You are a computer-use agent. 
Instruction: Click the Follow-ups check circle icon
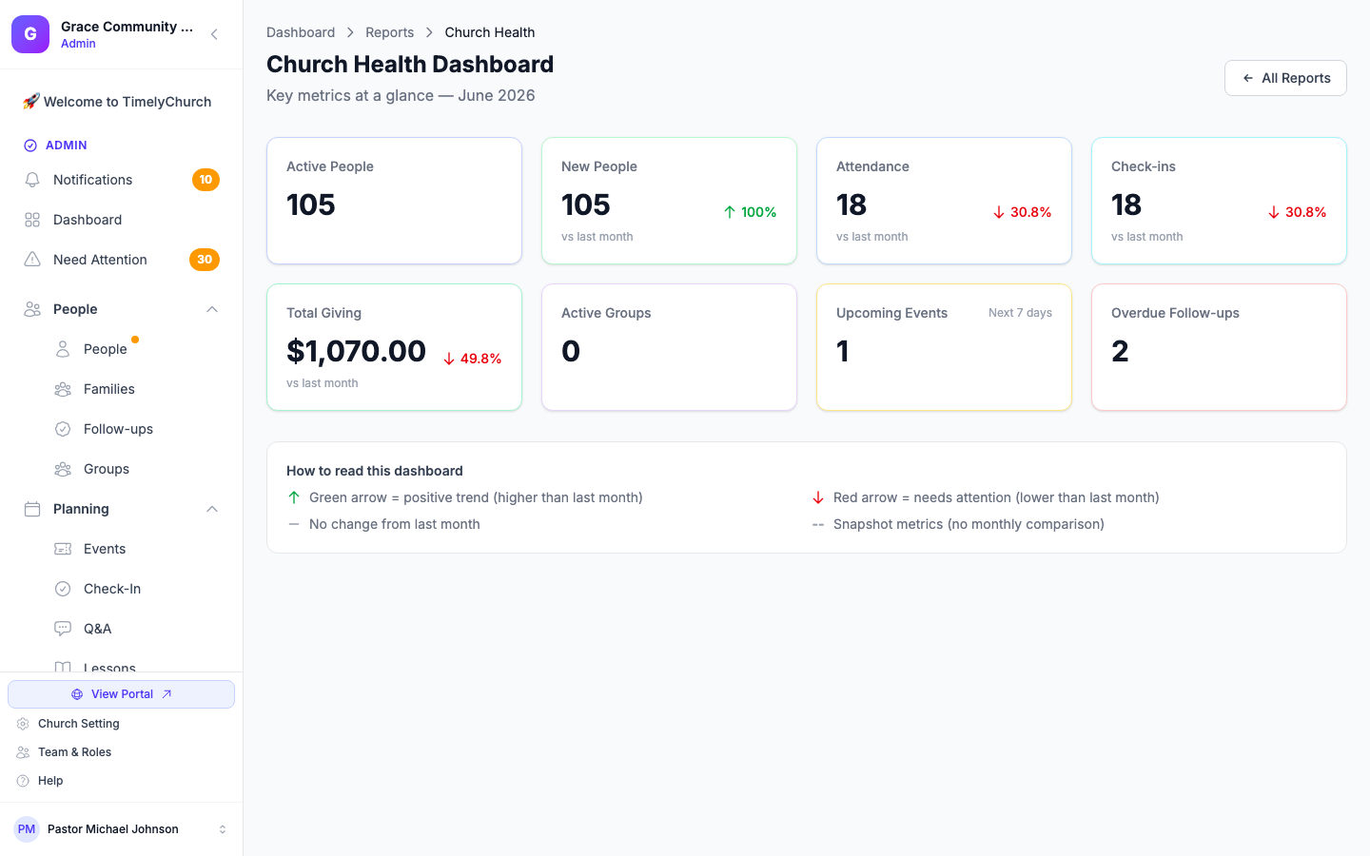63,429
